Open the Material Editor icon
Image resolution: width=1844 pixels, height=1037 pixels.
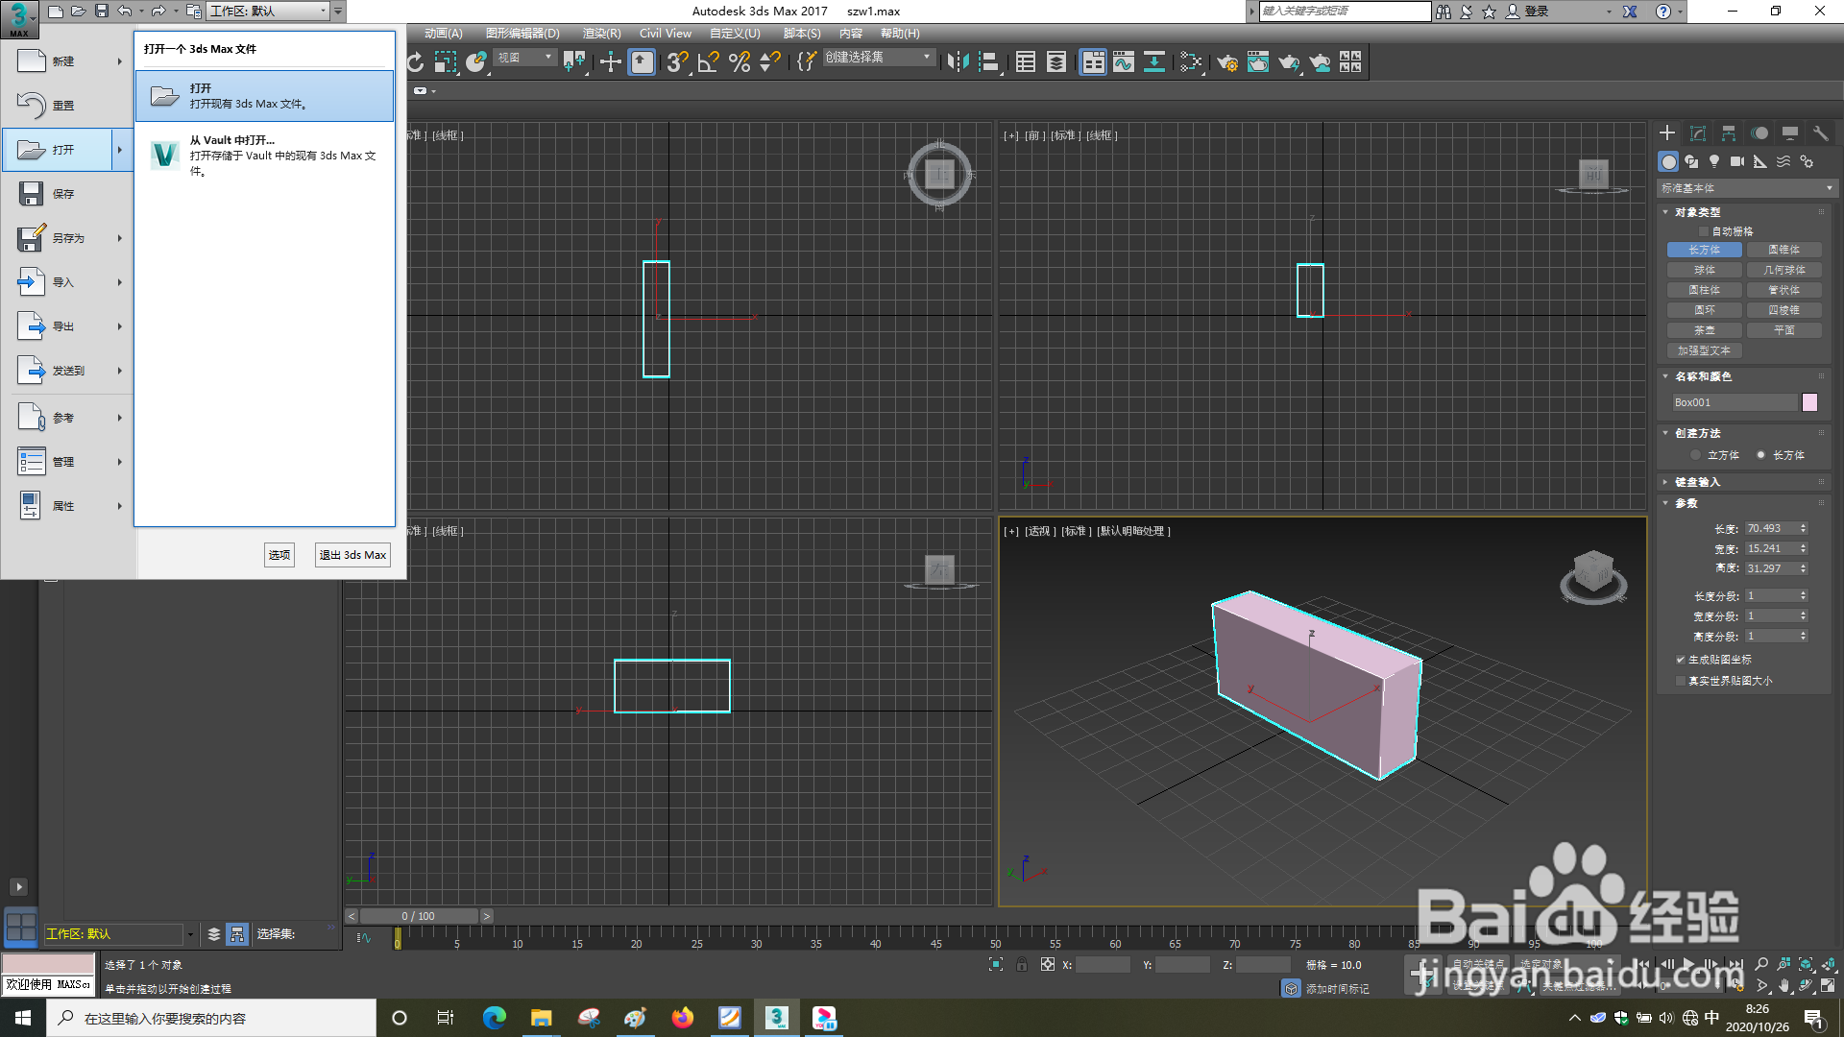tap(1258, 61)
